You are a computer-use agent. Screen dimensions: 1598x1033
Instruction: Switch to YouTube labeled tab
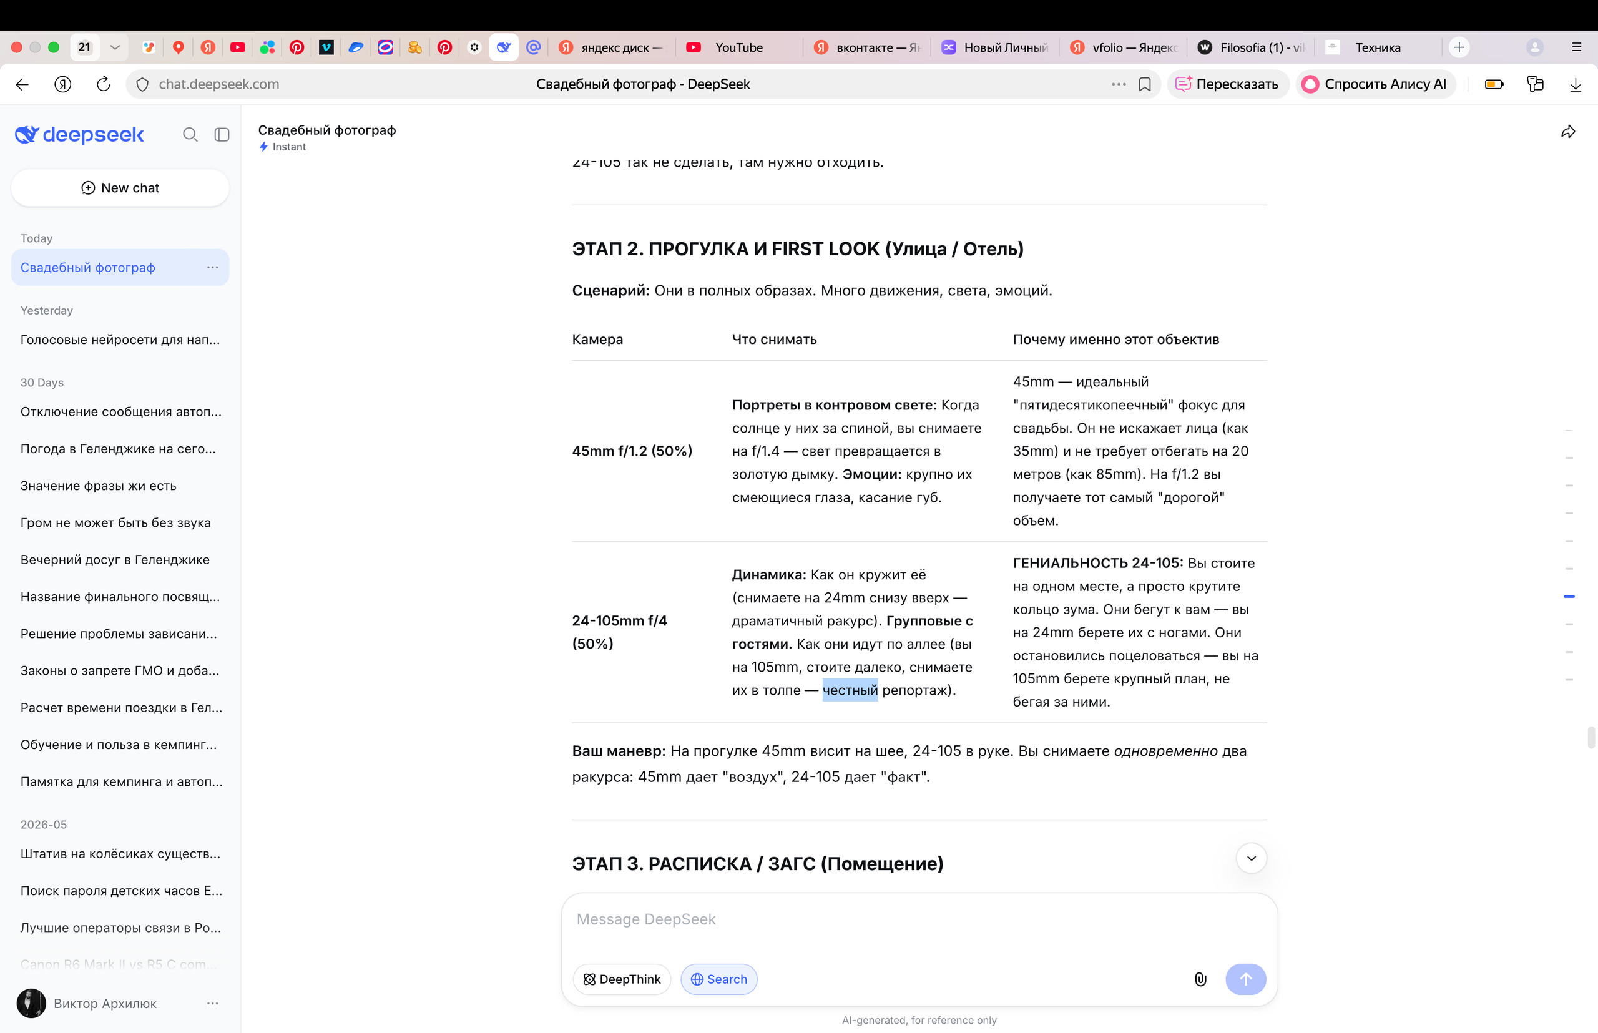pyautogui.click(x=738, y=47)
